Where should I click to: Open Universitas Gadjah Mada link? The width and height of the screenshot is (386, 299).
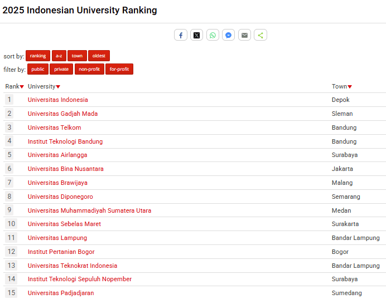(63, 114)
